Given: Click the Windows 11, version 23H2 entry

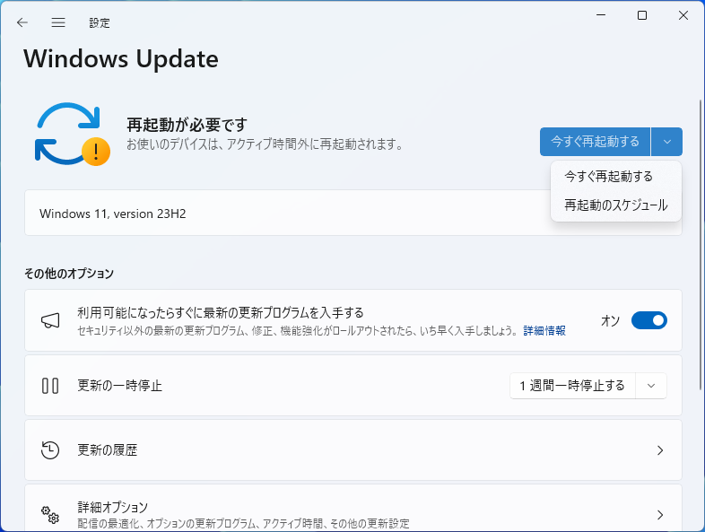Looking at the screenshot, I should (353, 213).
